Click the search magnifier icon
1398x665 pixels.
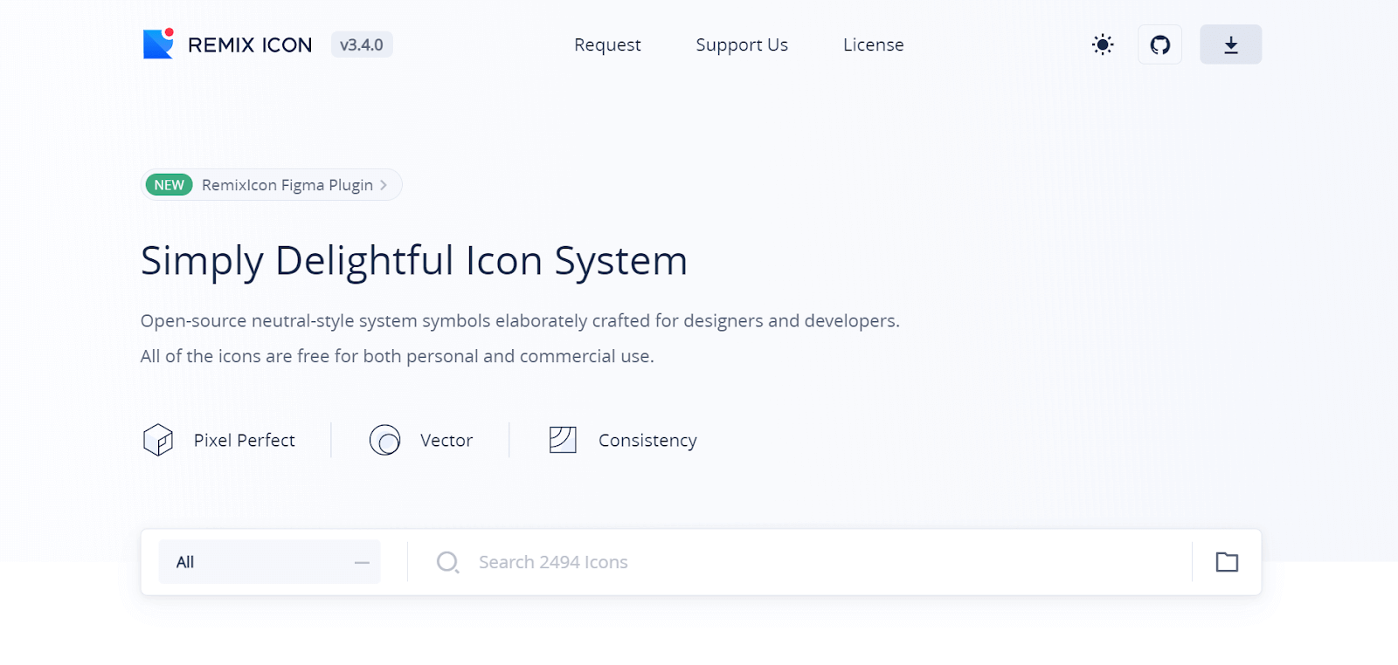click(447, 562)
